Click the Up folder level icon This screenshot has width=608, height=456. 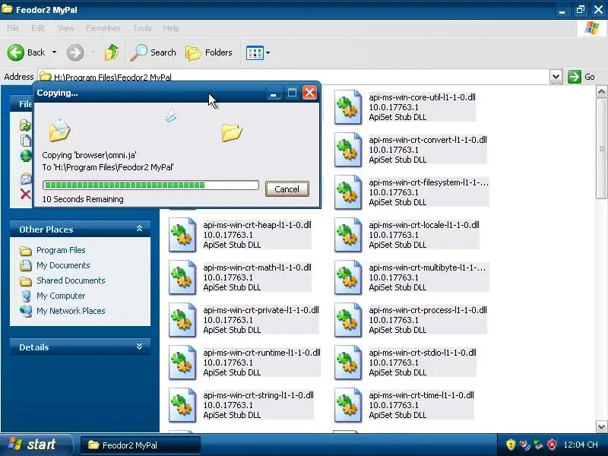112,52
